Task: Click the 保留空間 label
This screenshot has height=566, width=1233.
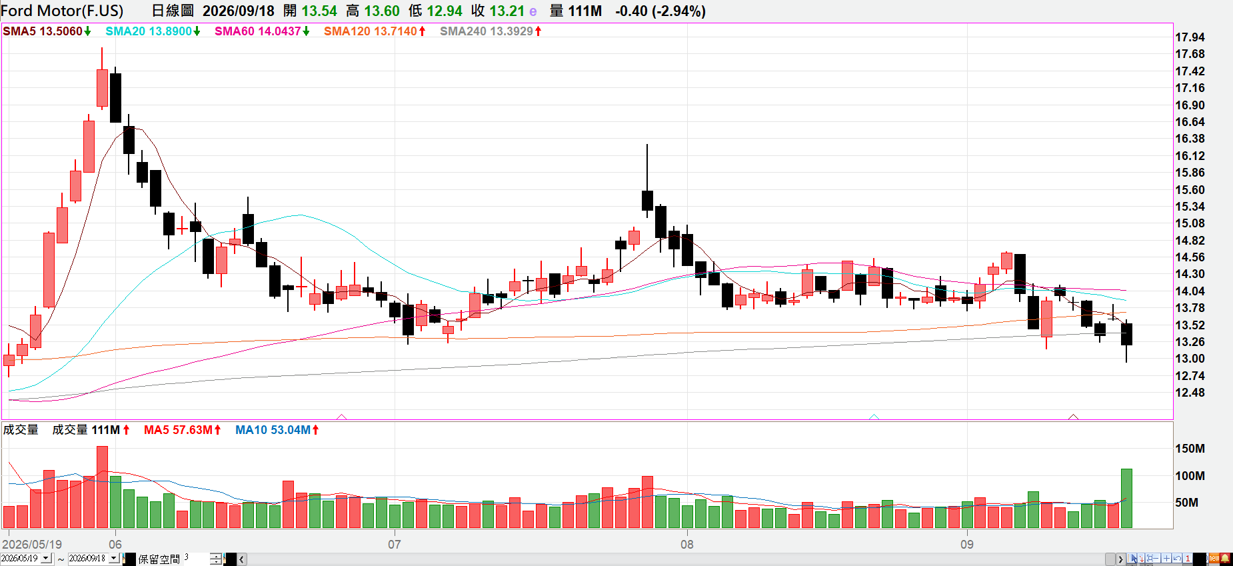Action: pos(159,559)
